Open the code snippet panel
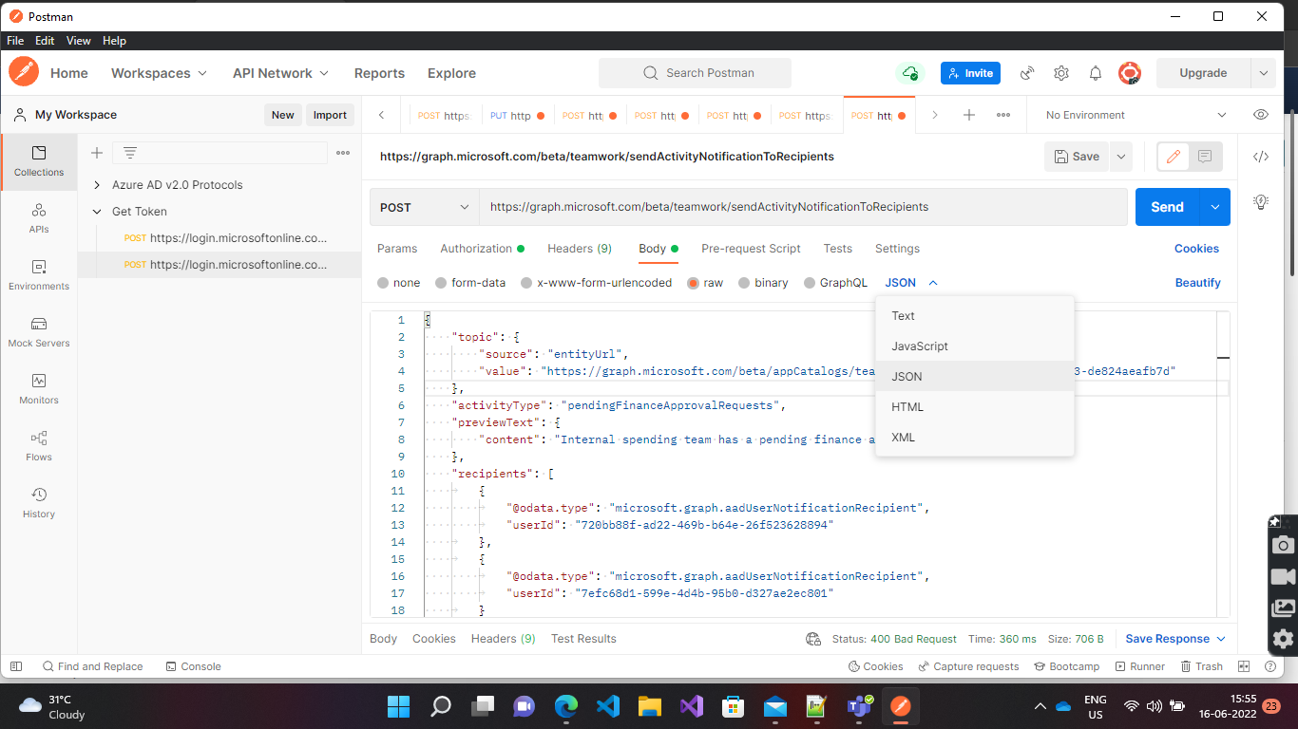1298x729 pixels. coord(1261,157)
